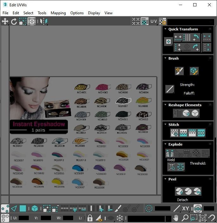Click Rotate 90 counter-clockwise icon
The height and width of the screenshot is (223, 217).
tap(196, 37)
